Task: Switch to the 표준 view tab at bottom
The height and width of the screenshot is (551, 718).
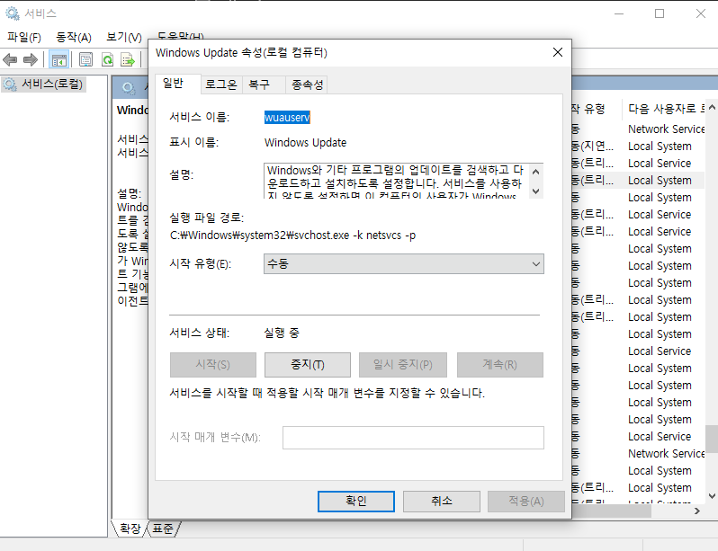Action: tap(163, 529)
